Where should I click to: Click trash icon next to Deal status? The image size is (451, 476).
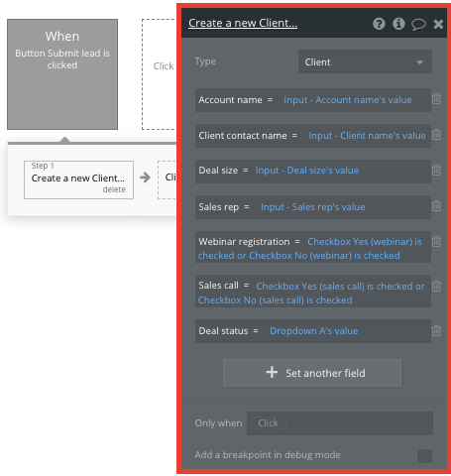pyautogui.click(x=436, y=331)
